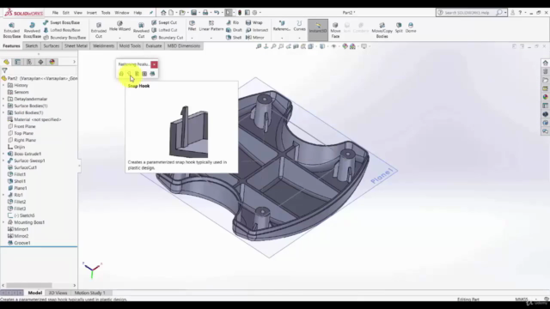Activate the Revolved Cut tool

pos(141,30)
